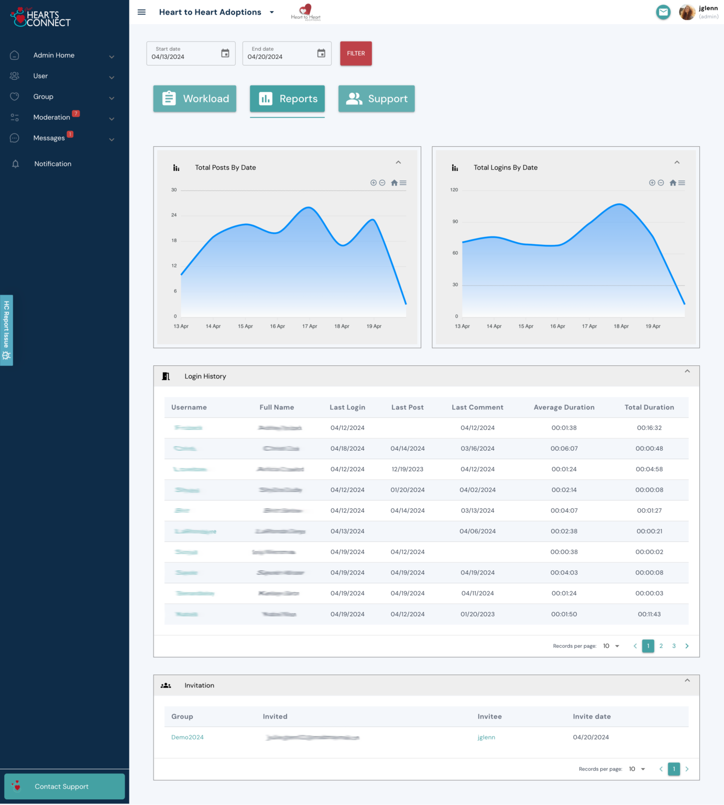Click the hamburger menu icon beside the organization name
724x805 pixels.
[x=141, y=12]
